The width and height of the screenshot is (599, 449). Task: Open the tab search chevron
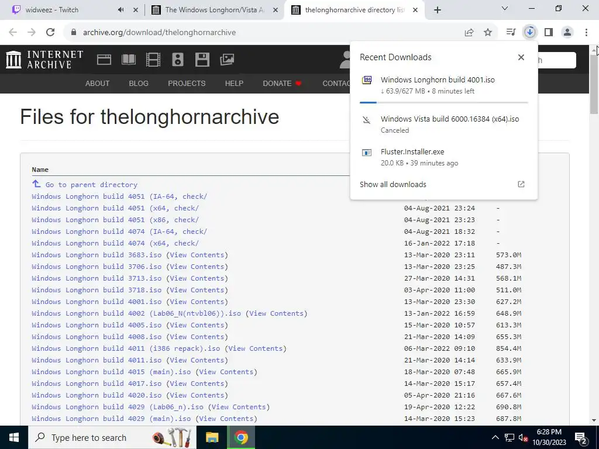pyautogui.click(x=505, y=8)
